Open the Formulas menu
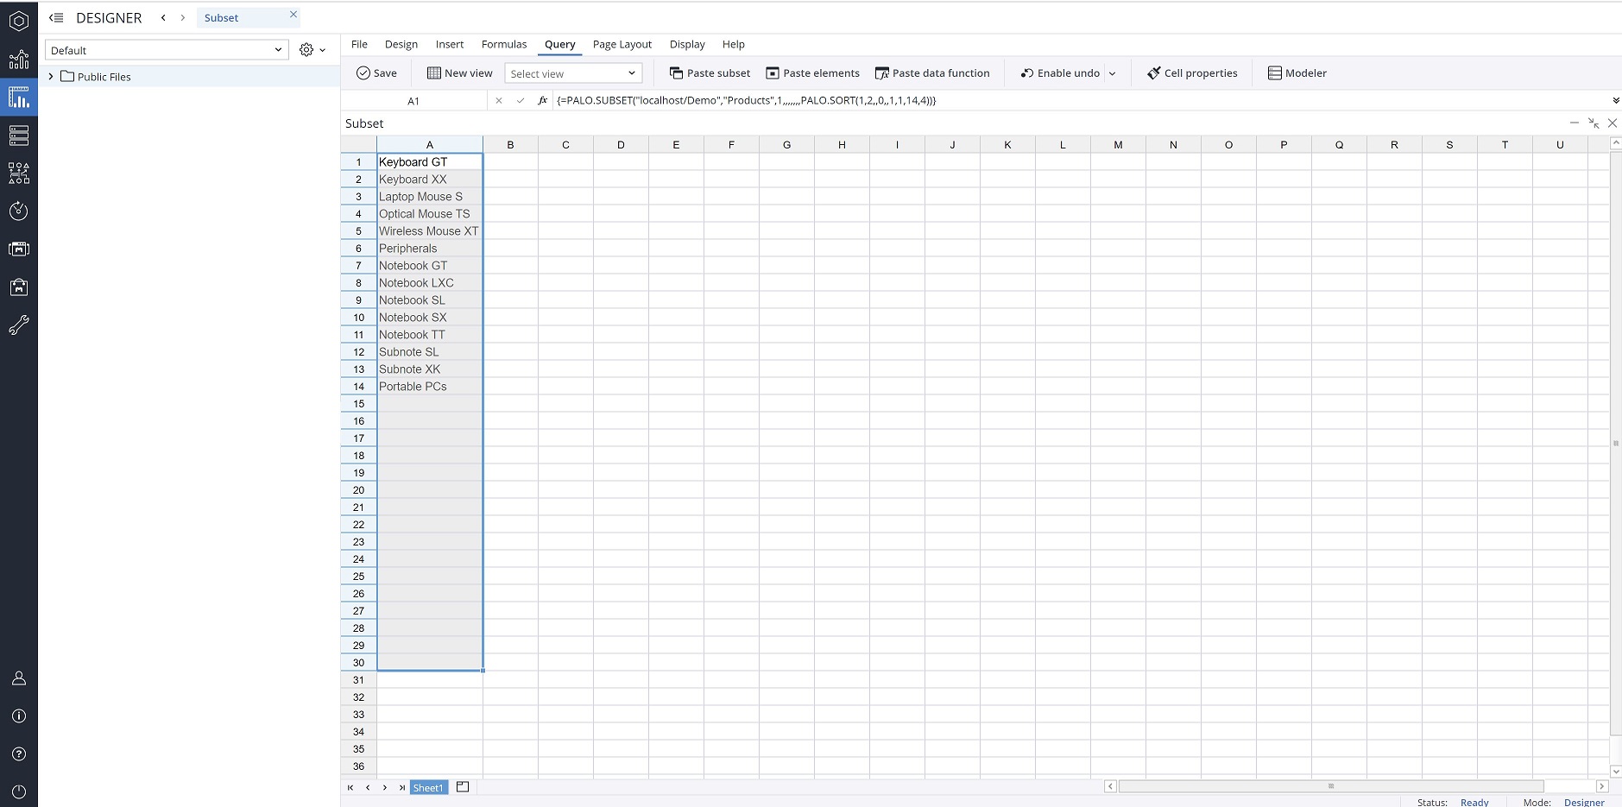The height and width of the screenshot is (807, 1622). pyautogui.click(x=503, y=44)
